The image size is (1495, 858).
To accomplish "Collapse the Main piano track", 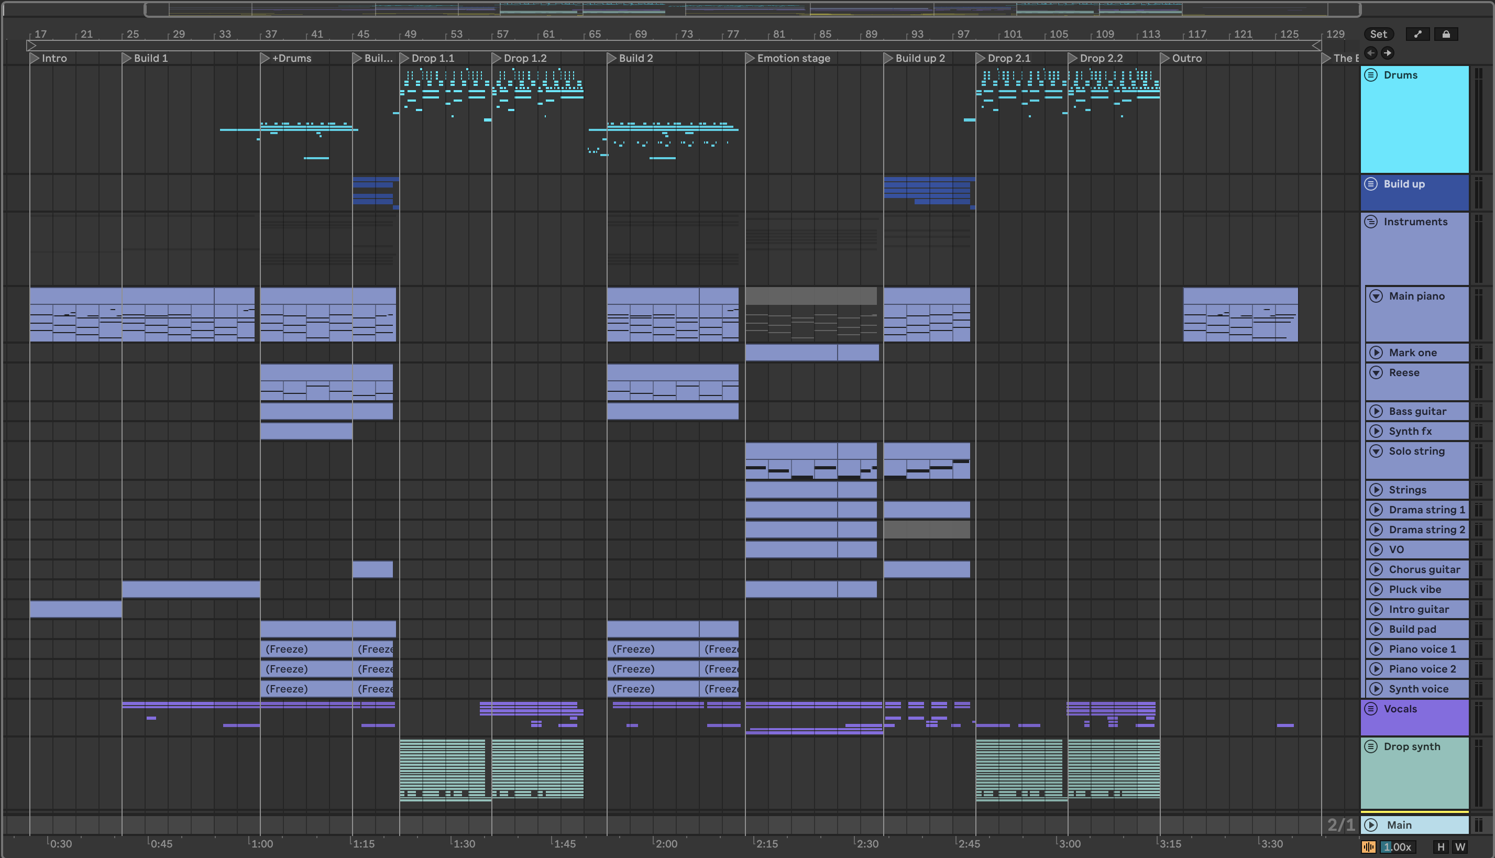I will 1376,296.
